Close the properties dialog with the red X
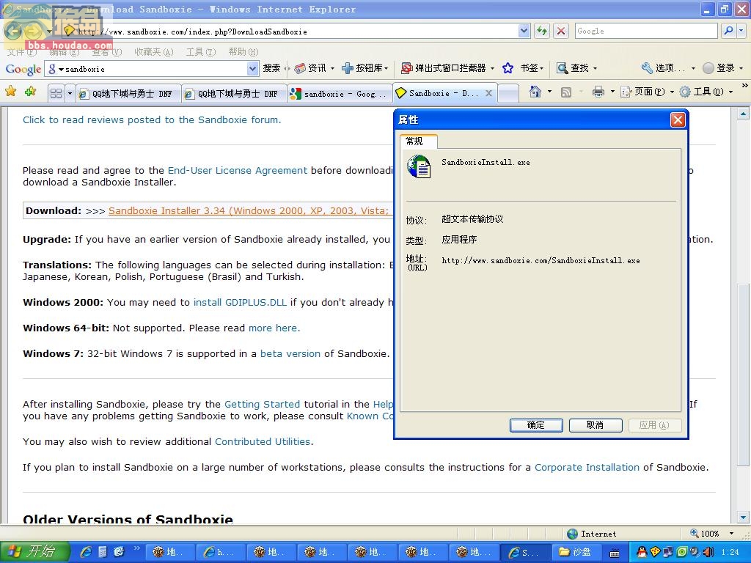 tap(678, 119)
